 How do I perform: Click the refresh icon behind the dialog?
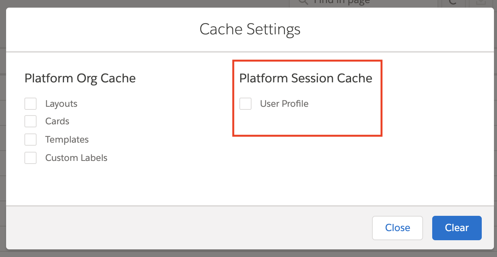453,3
